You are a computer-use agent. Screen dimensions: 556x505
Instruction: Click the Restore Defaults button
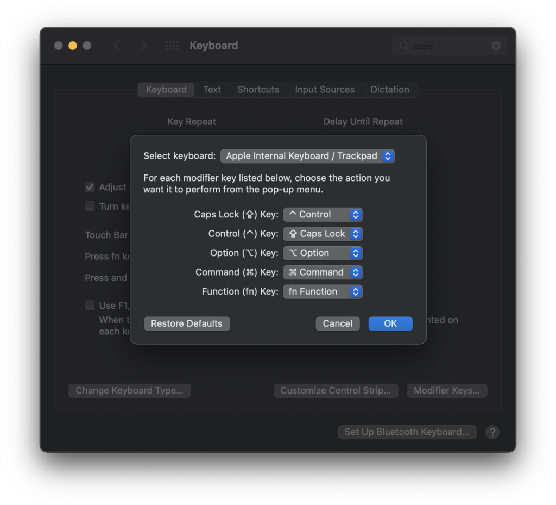[187, 323]
